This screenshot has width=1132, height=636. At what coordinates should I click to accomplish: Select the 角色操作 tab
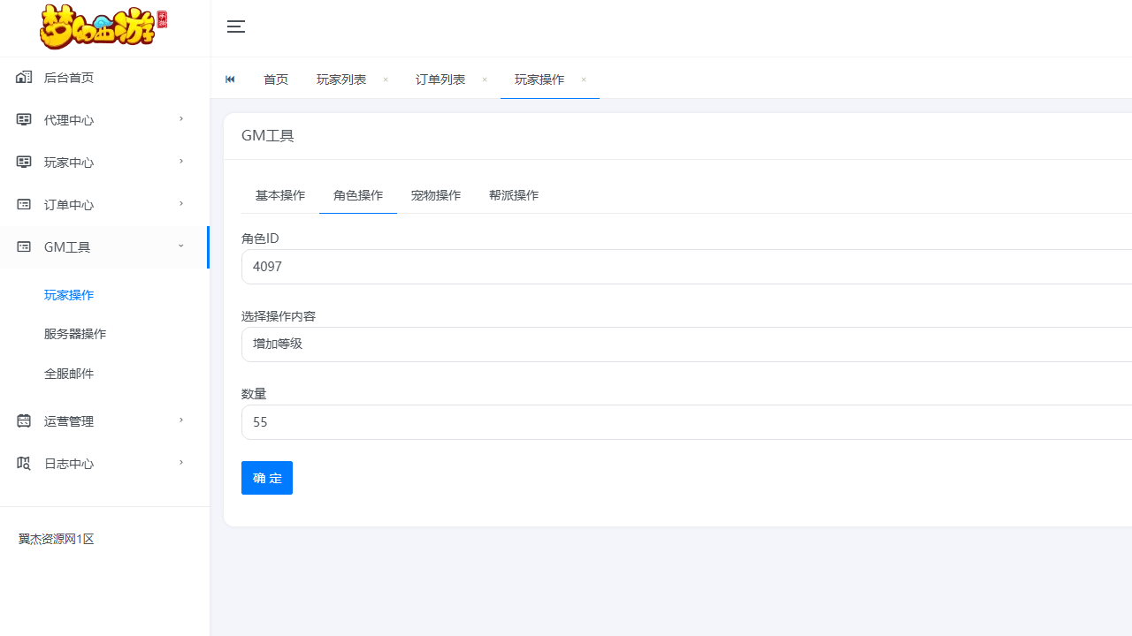pos(358,195)
